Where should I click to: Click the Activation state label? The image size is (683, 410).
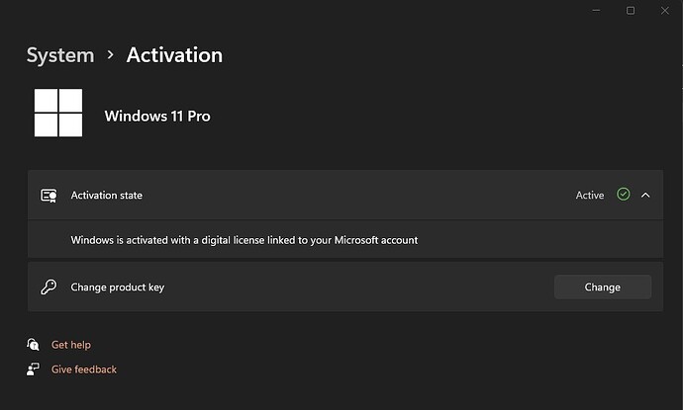(x=107, y=196)
